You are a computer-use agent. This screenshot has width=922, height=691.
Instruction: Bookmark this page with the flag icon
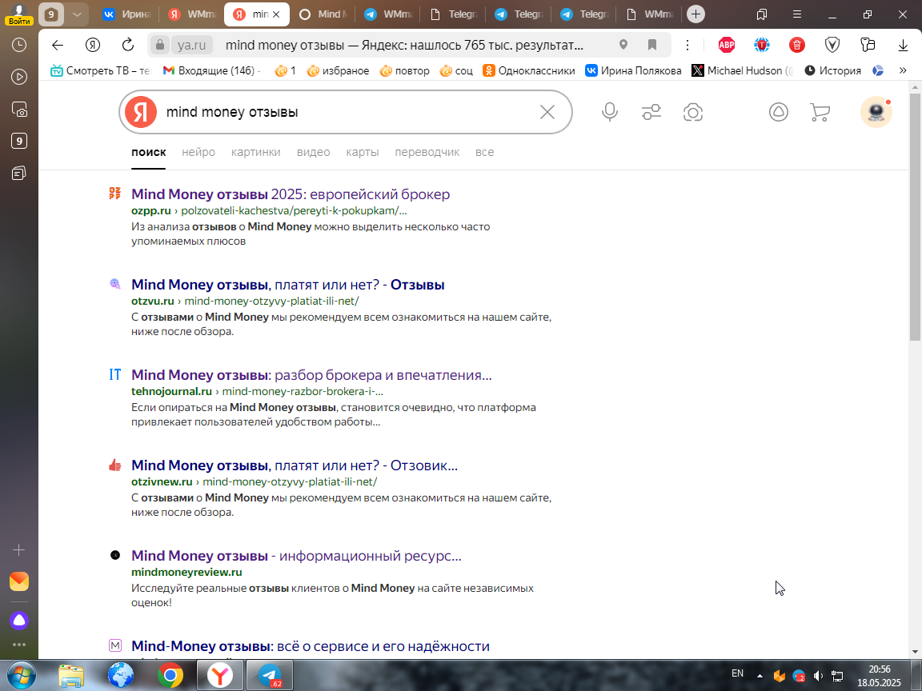pos(652,45)
